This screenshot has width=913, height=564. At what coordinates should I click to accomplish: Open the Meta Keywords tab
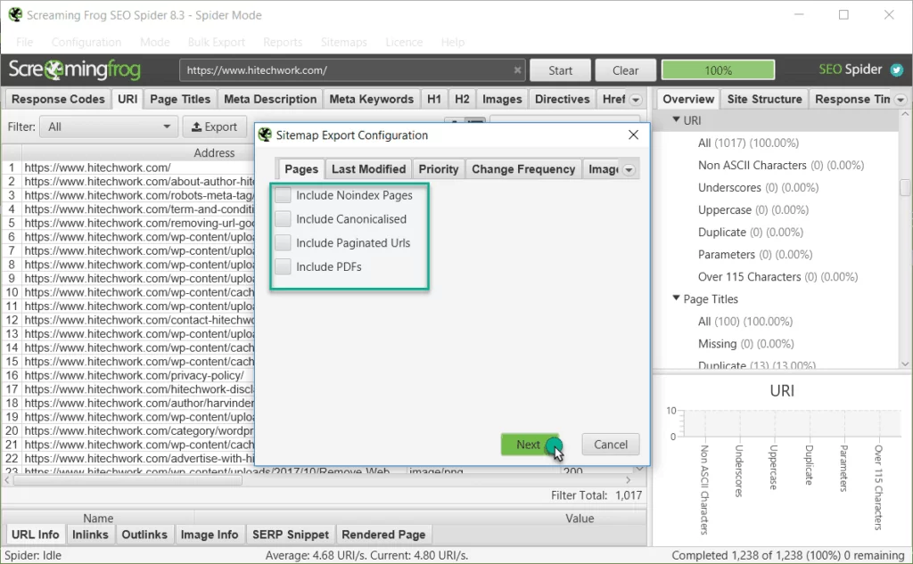[x=372, y=99]
